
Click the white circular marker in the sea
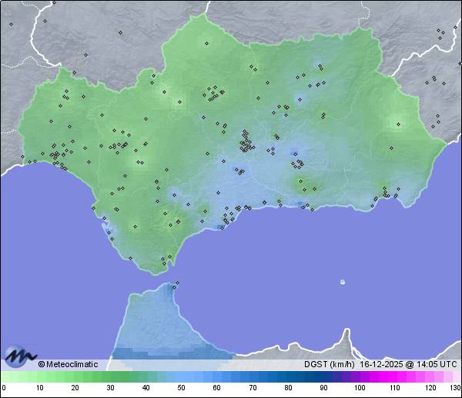(343, 282)
